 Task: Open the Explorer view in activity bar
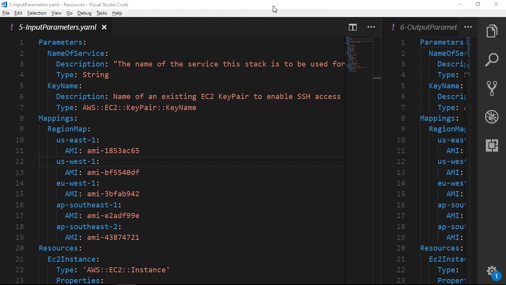pyautogui.click(x=492, y=31)
